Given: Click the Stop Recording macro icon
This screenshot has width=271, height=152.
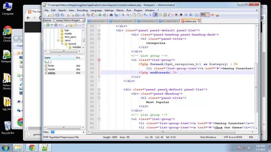Looking at the screenshot, I should point(181,15).
